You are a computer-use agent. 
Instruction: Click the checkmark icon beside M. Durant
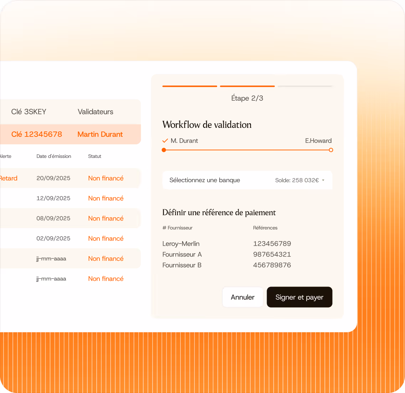[165, 140]
